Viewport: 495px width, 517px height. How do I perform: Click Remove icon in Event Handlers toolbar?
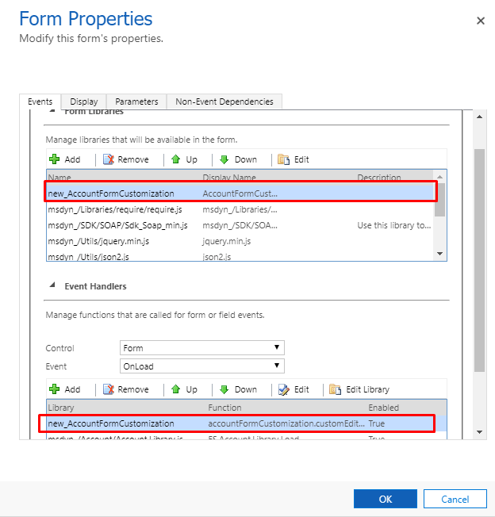click(x=109, y=389)
